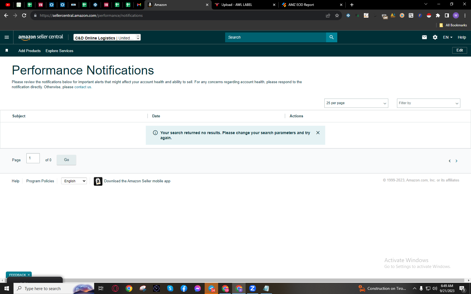This screenshot has width=471, height=294.
Task: Click the Date column header
Action: (156, 116)
